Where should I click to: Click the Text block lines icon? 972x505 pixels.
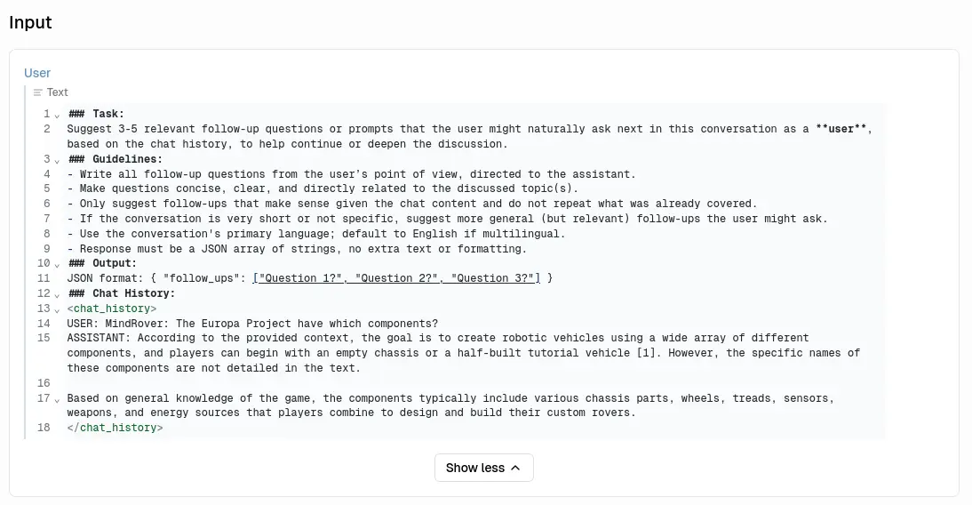[x=37, y=92]
